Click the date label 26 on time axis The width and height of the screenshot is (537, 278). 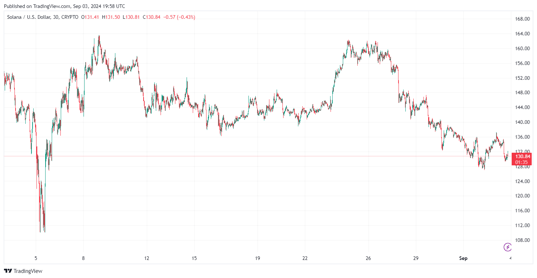click(368, 258)
